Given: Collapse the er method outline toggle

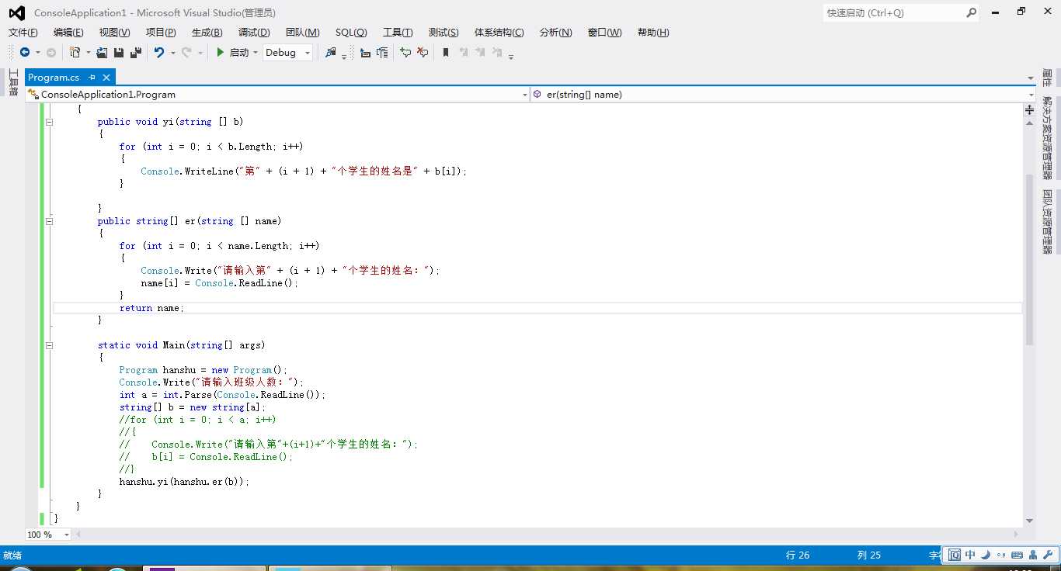Looking at the screenshot, I should coord(49,221).
